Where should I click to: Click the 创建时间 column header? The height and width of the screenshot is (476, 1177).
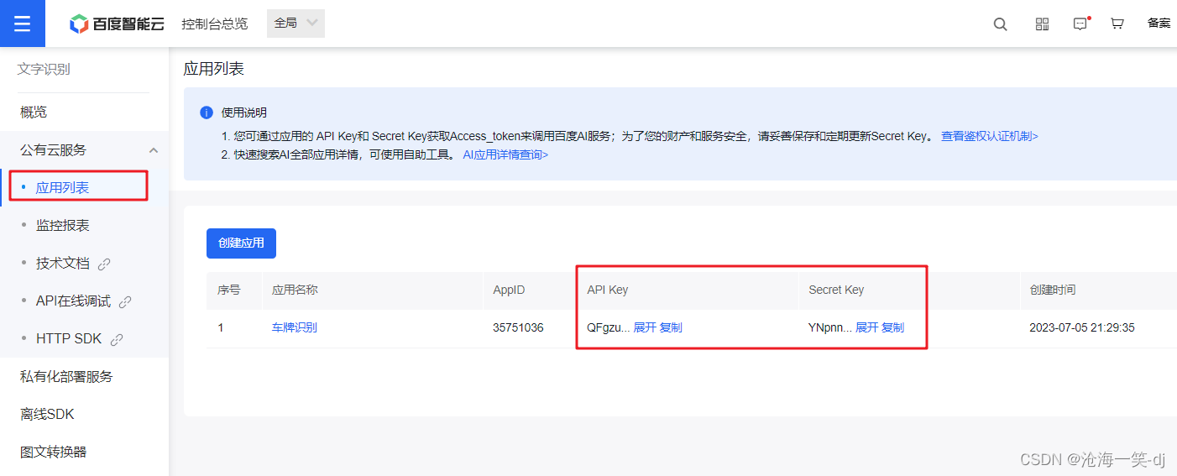click(1053, 290)
